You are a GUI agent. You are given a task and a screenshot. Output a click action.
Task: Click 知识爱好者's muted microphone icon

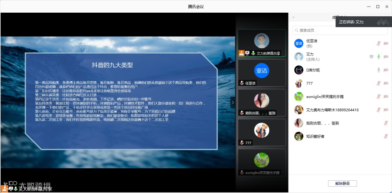pyautogui.click(x=386, y=136)
